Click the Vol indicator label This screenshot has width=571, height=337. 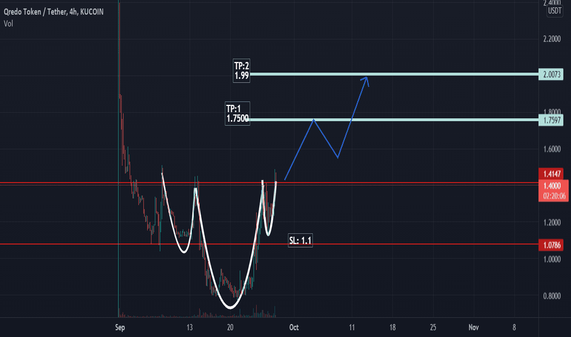tap(8, 24)
